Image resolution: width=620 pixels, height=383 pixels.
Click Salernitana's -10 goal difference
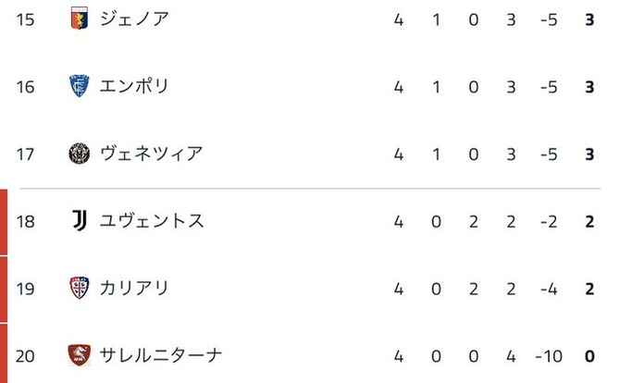click(548, 355)
